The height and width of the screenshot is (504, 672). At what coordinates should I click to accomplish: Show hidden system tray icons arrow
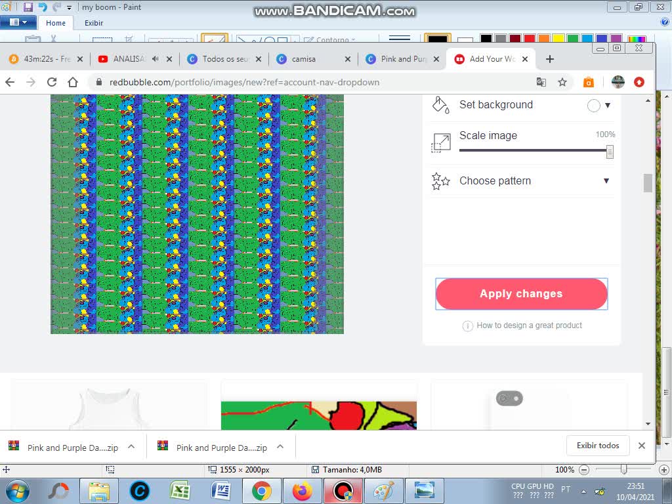(x=583, y=491)
